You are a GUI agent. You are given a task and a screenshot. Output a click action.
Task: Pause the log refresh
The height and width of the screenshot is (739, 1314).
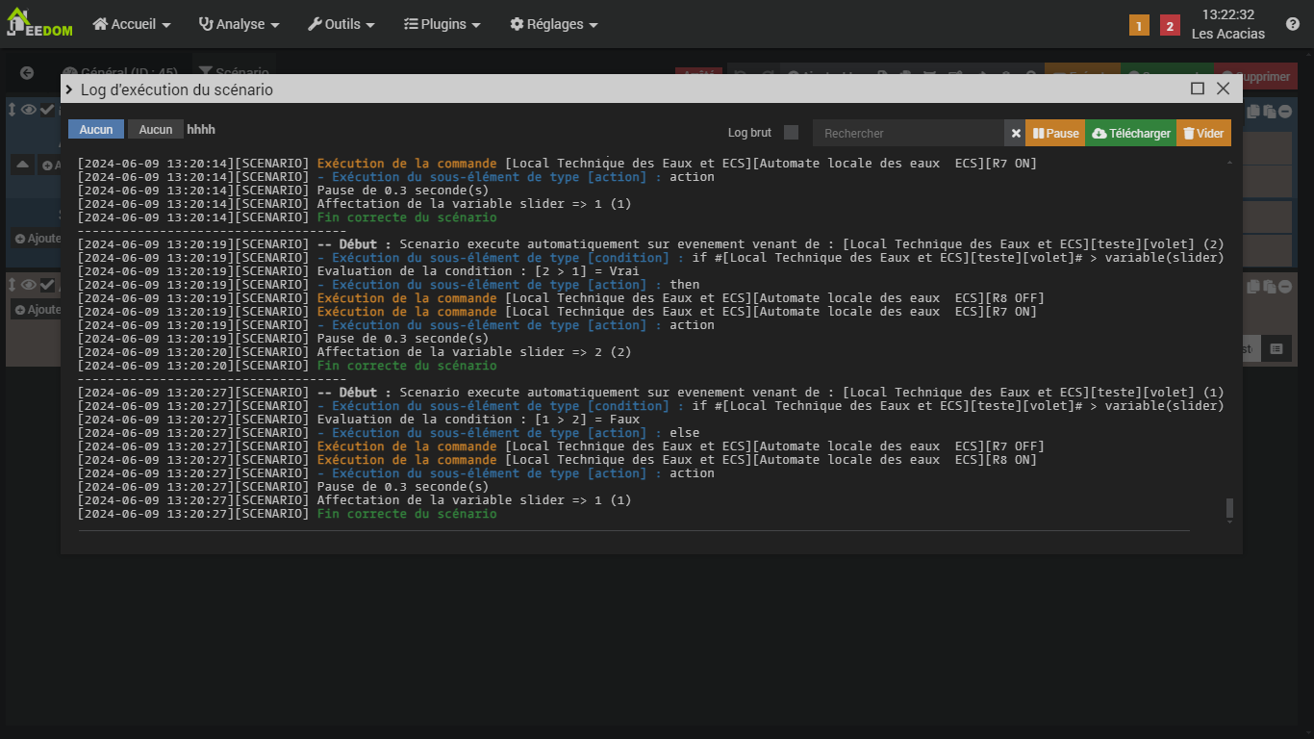(x=1055, y=133)
